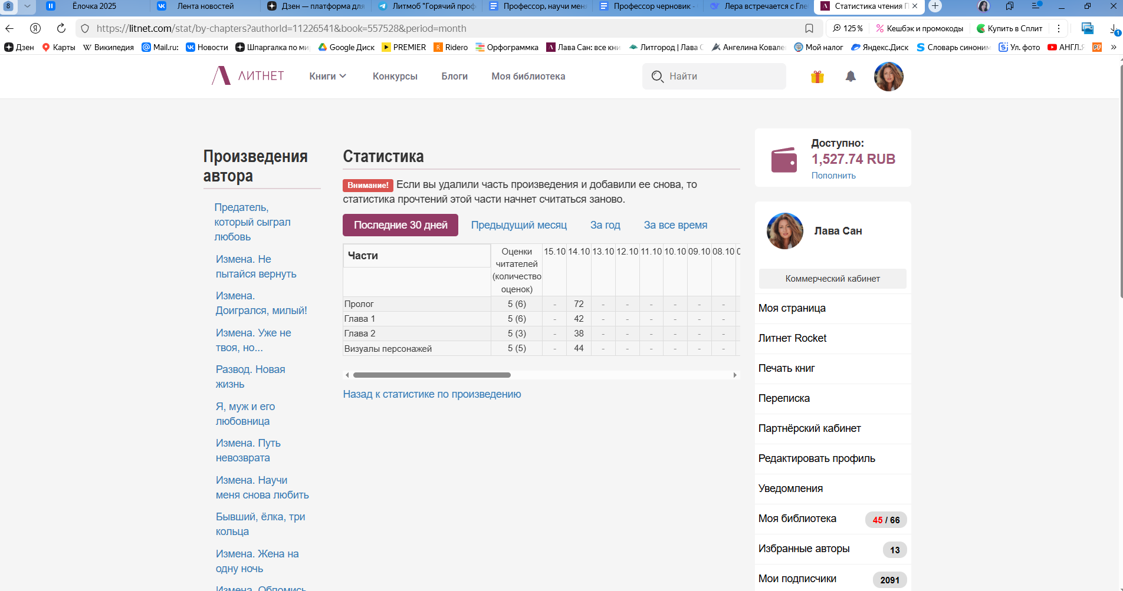Click Назад к статистике по произведению
This screenshot has height=591, width=1123.
(432, 394)
